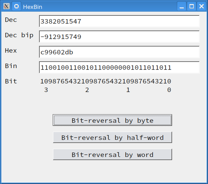Run Bit-reversal by half-word
Screen dimensions: 208x184
(112, 137)
